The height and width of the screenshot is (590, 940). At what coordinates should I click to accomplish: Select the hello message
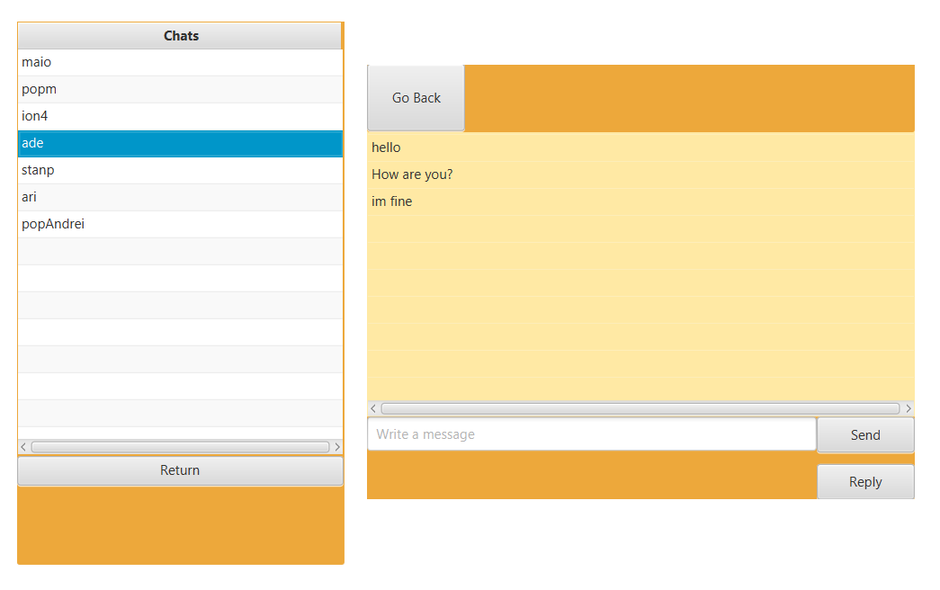640,147
